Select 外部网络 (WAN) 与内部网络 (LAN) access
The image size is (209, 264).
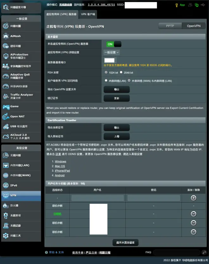(129, 80)
